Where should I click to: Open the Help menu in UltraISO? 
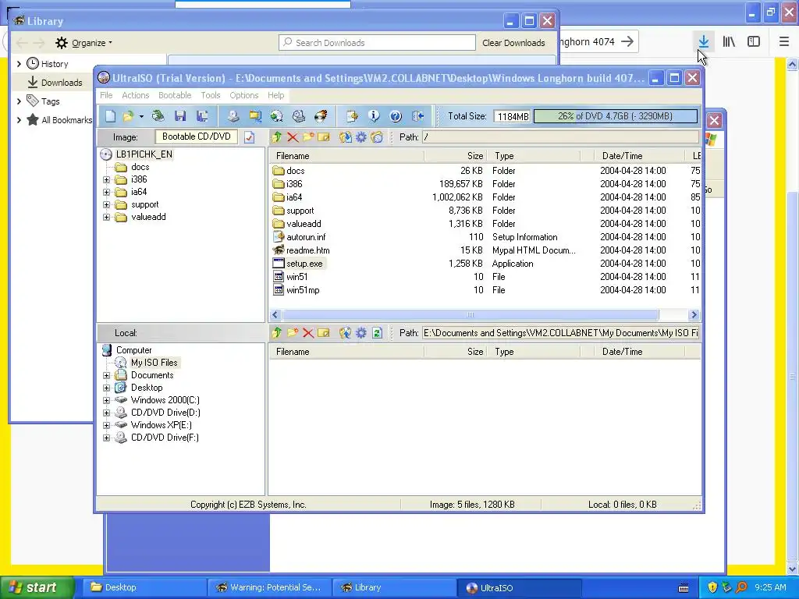pyautogui.click(x=275, y=95)
